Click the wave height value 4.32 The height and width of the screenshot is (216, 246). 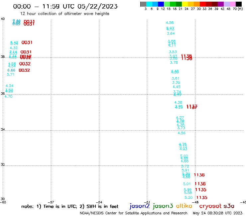pos(14,48)
